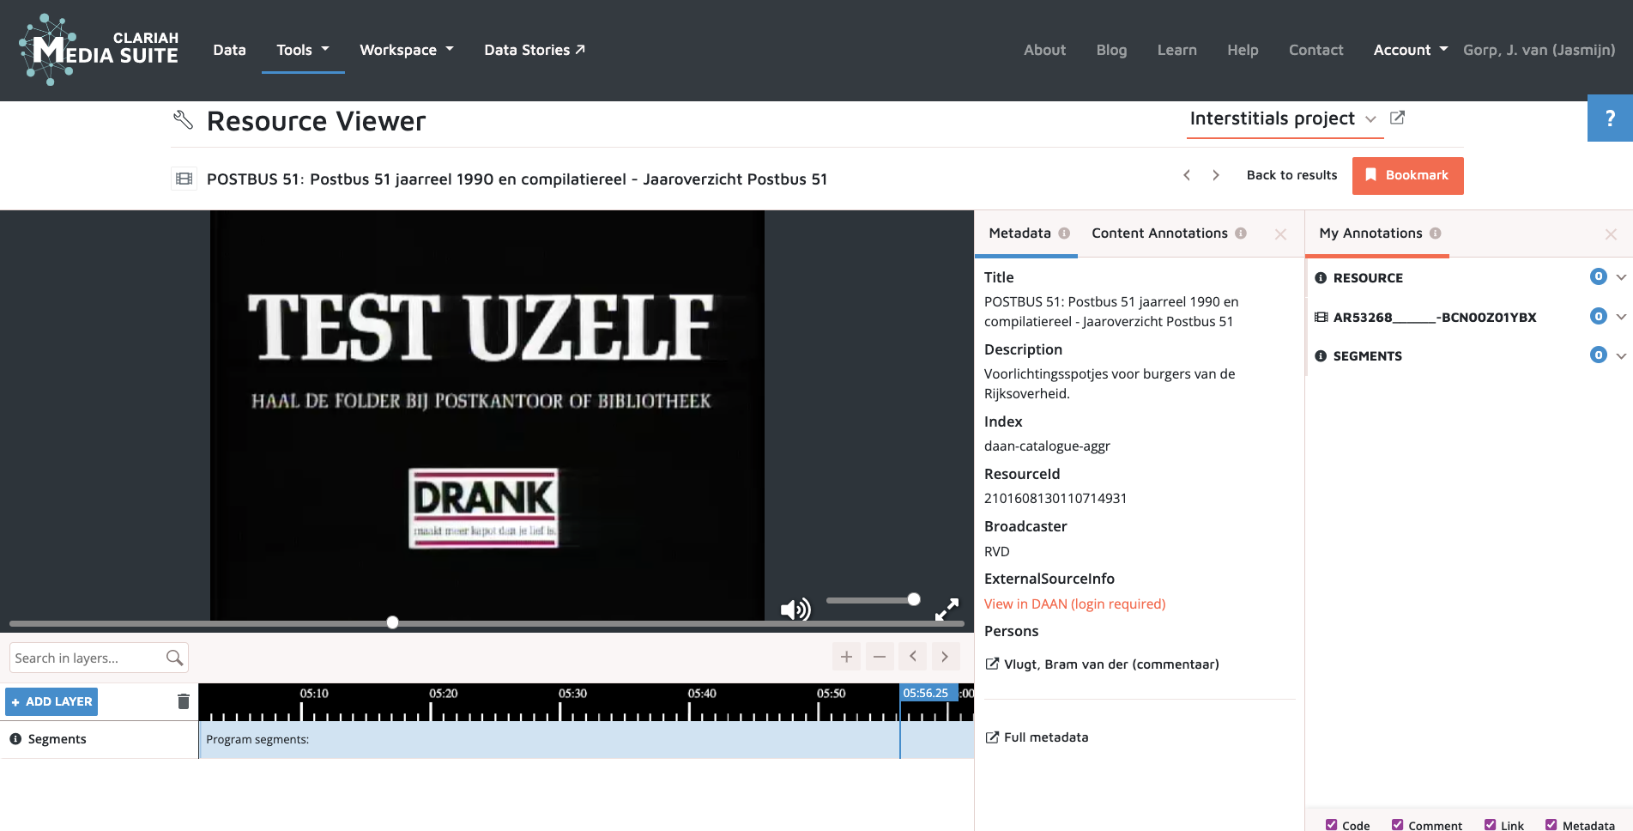Click the 05:56.25 playhead marker
This screenshot has height=831, width=1633.
928,693
